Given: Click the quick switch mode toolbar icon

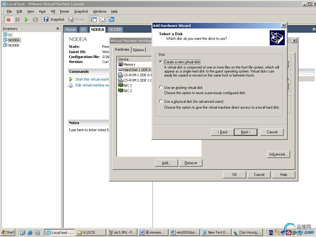Looking at the screenshot, I should coord(111,19).
